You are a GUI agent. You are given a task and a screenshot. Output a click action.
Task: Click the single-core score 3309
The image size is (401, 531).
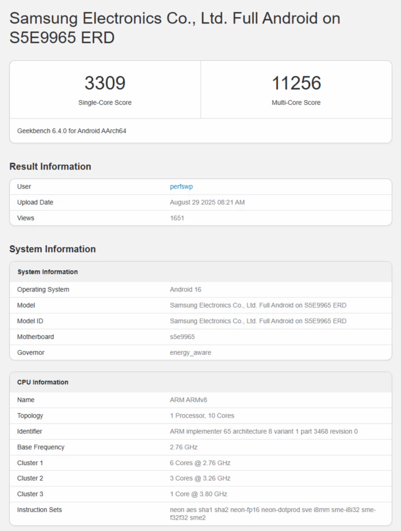(x=105, y=84)
